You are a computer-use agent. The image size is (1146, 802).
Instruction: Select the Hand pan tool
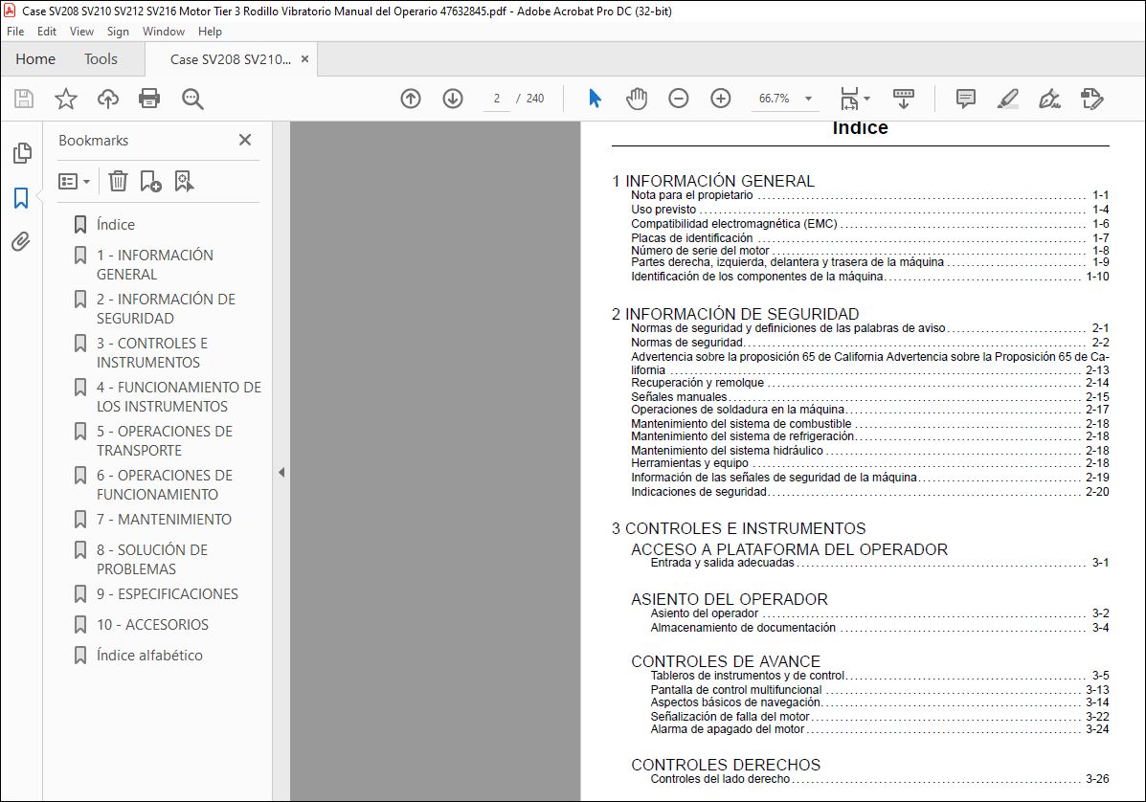(x=637, y=99)
